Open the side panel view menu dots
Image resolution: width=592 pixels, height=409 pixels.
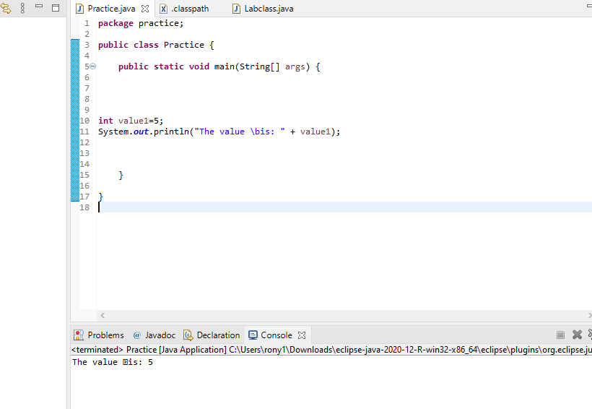22,8
